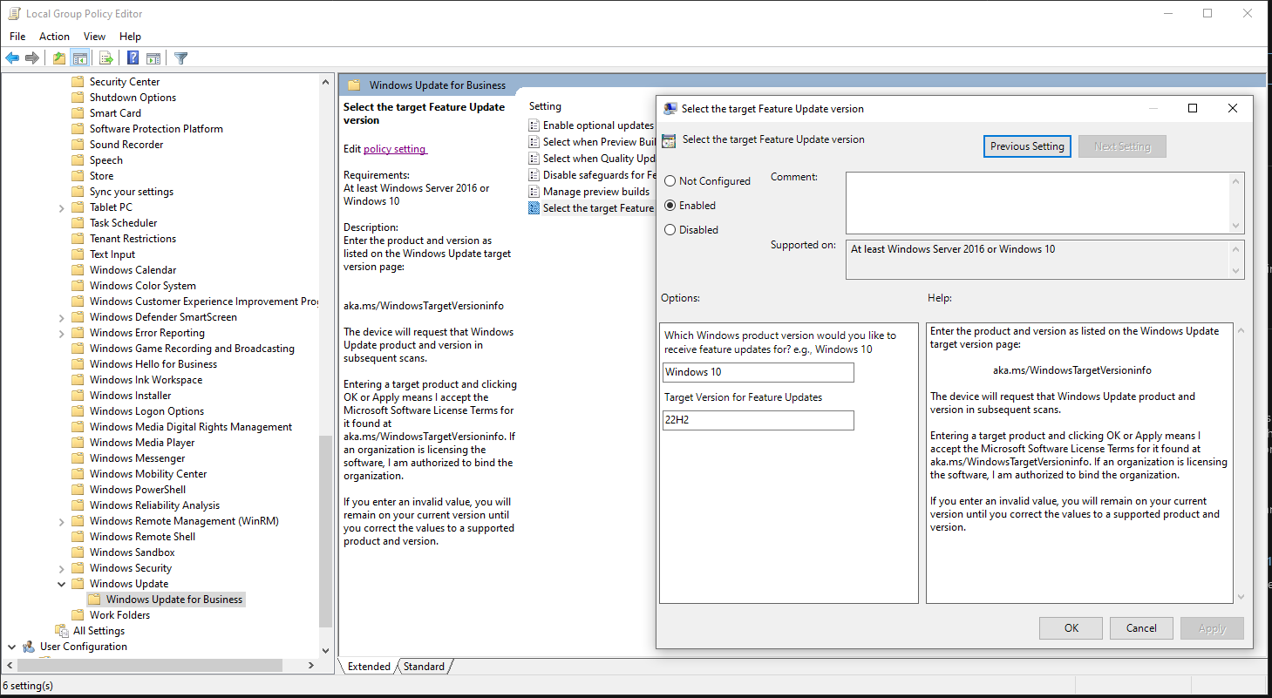Click the Forward arrow in toolbar

click(x=32, y=58)
